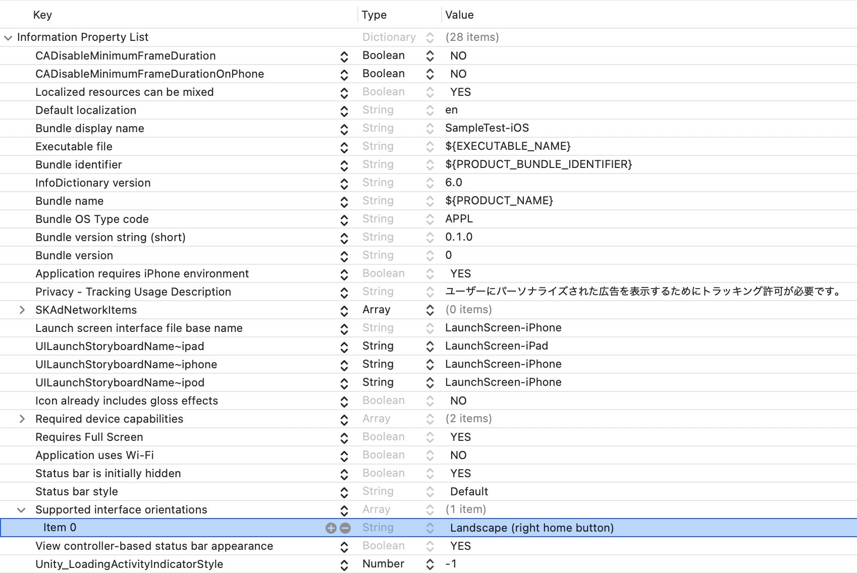Click the chevrons next to Executable file key
This screenshot has width=857, height=573.
344,146
